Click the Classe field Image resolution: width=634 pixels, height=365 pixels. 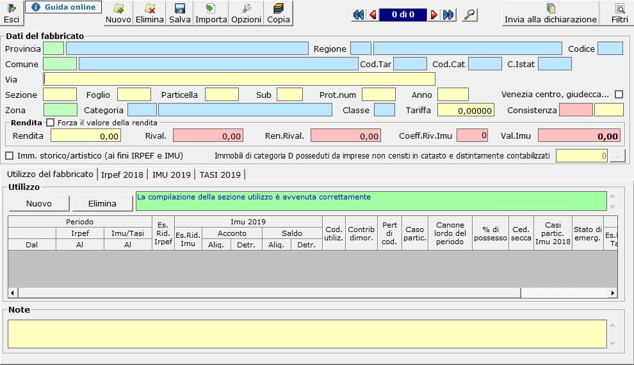point(384,110)
